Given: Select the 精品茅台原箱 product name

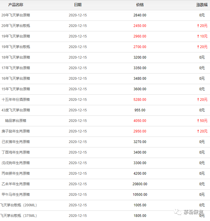Looking at the screenshot, I should coord(16,121).
